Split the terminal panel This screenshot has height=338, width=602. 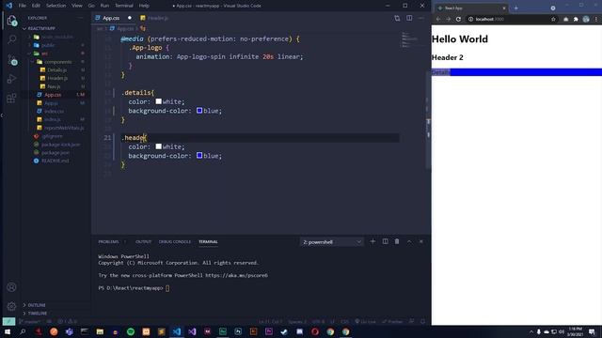point(385,241)
